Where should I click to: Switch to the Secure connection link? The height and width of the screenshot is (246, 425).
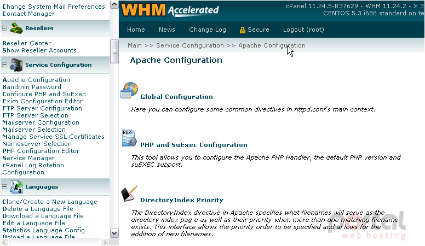pos(259,30)
